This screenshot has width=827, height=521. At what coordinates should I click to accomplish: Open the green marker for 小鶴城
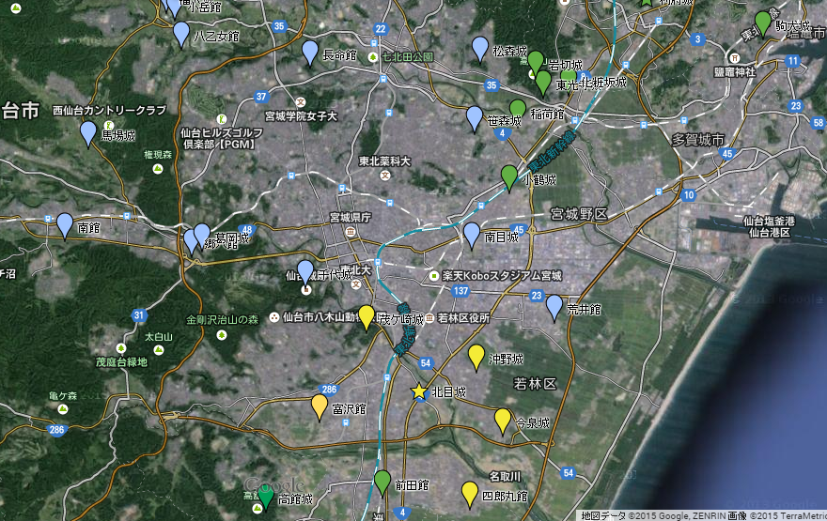[x=509, y=177]
